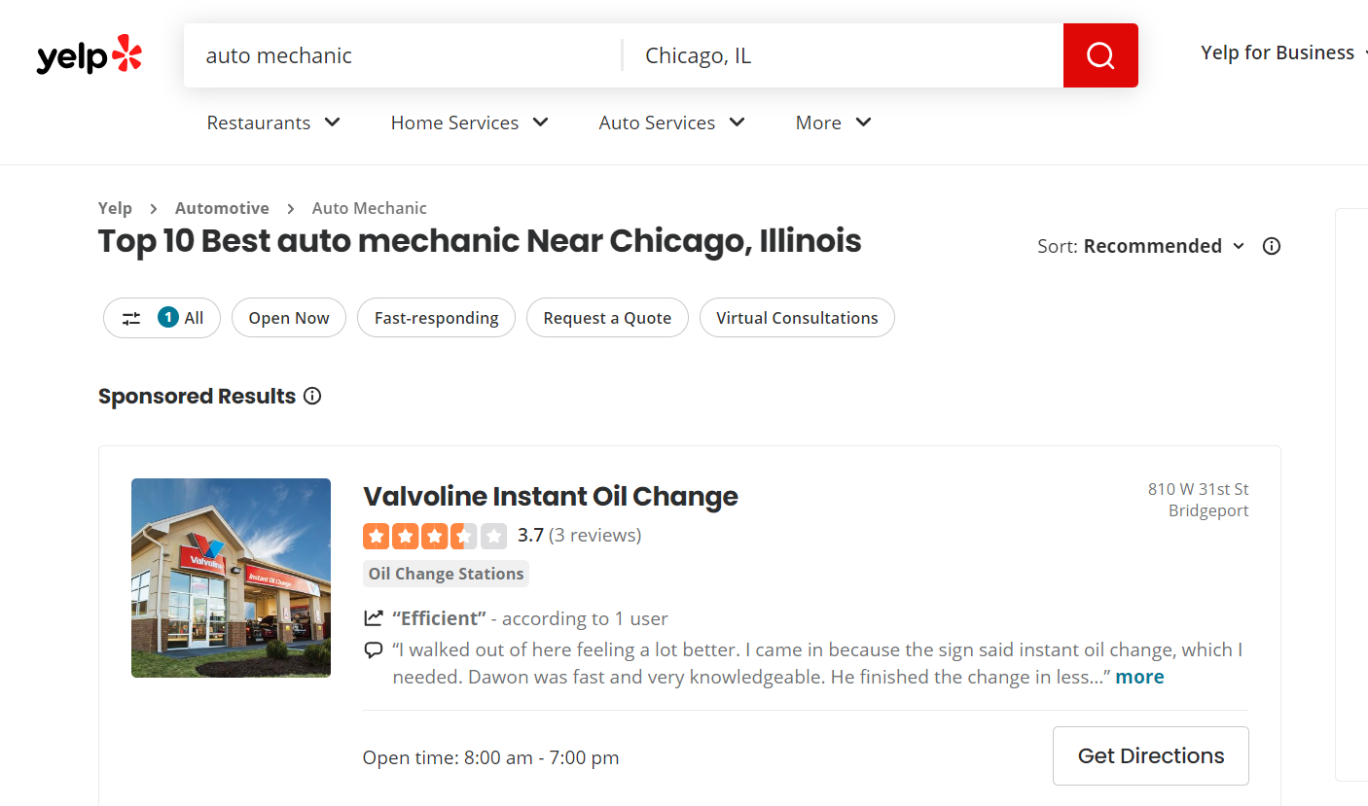Open the Sort Recommended dropdown
The image size is (1368, 806).
(x=1141, y=246)
